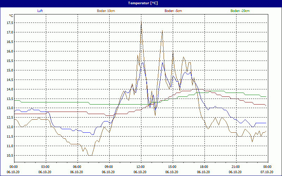Viewport: 282px width, 176px height.
Task: Click the 07.10.20 date label
Action: [x=267, y=172]
